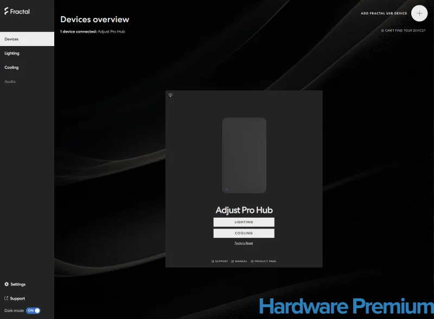Open the Support link on device card
Viewport: 434px width, 319px height.
coord(220,261)
